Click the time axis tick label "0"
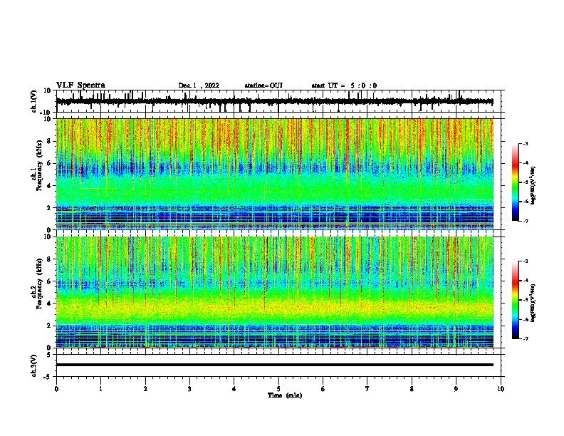 [56, 389]
